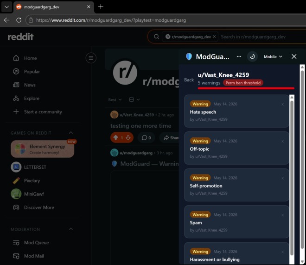Click the '5 warnings' count text
This screenshot has width=306, height=265.
pos(209,83)
